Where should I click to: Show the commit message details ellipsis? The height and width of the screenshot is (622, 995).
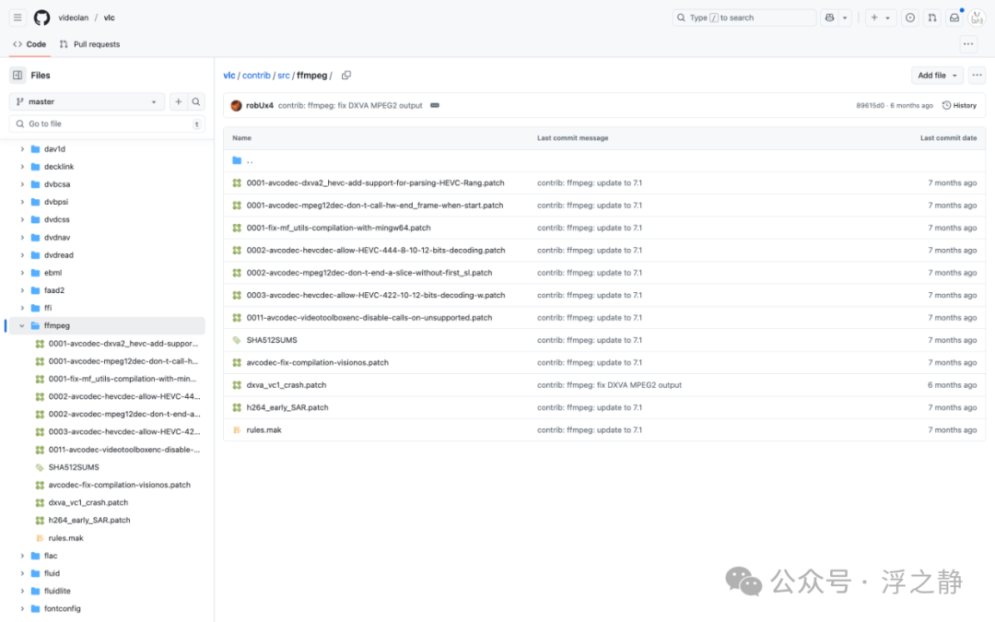(x=435, y=105)
